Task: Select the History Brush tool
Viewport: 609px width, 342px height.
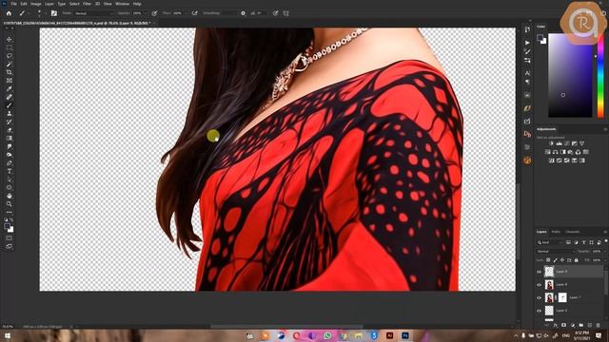Action: (9, 122)
